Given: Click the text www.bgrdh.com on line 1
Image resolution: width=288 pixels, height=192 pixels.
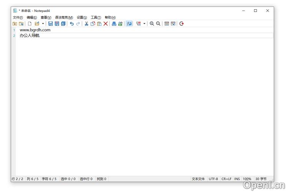Looking at the screenshot, I should 35,30.
